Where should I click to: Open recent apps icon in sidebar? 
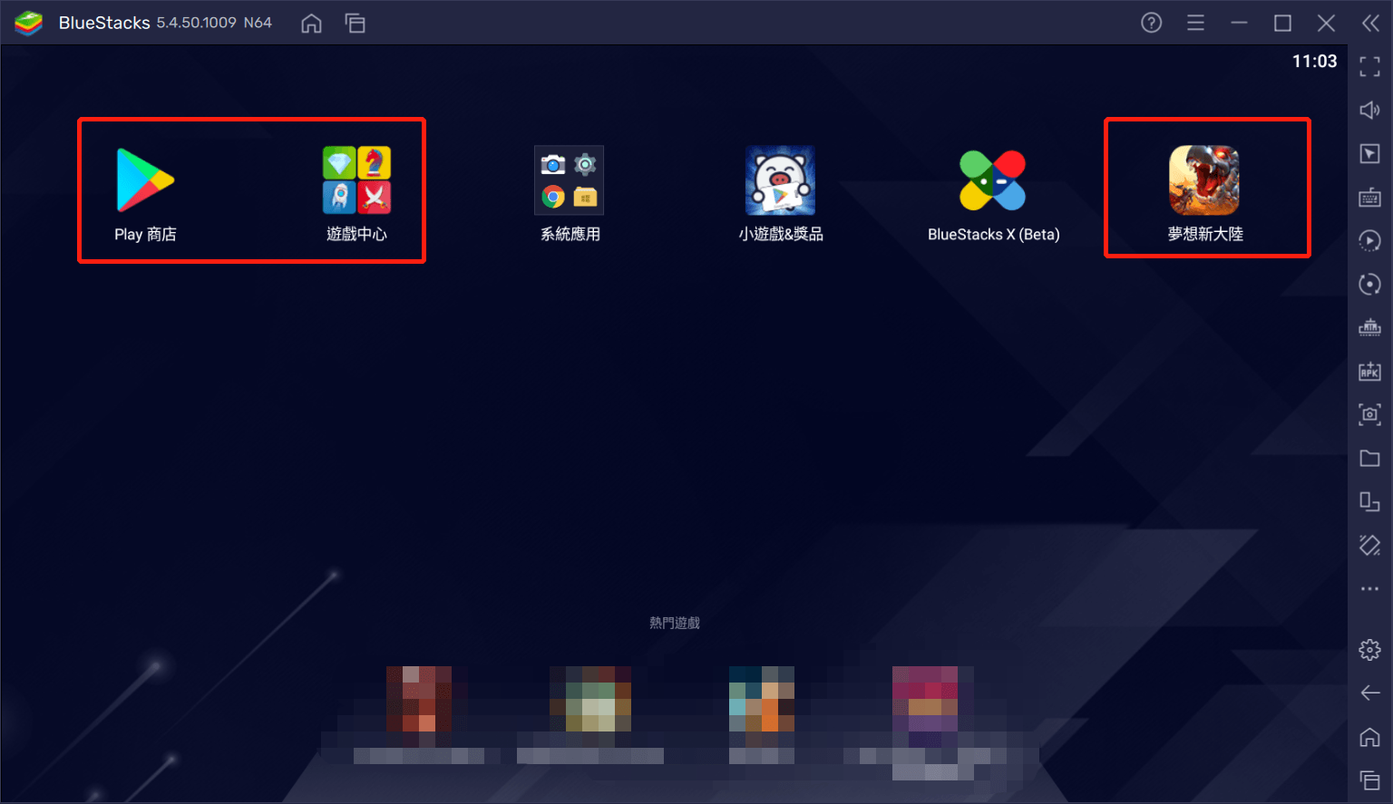point(1369,780)
